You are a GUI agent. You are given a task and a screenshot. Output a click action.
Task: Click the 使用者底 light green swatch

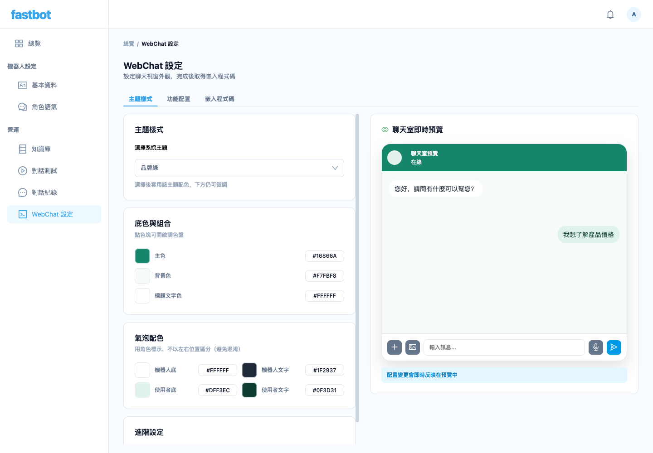click(142, 390)
